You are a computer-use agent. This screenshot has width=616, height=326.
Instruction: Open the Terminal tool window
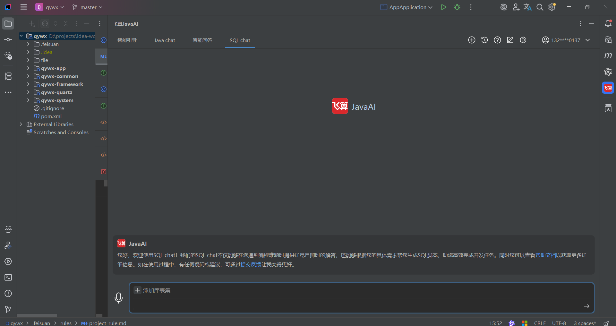(x=8, y=278)
